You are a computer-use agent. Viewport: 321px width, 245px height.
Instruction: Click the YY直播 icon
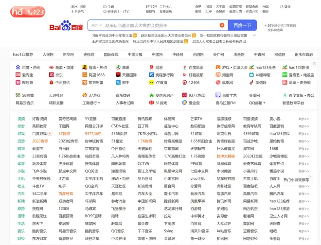[151, 83]
